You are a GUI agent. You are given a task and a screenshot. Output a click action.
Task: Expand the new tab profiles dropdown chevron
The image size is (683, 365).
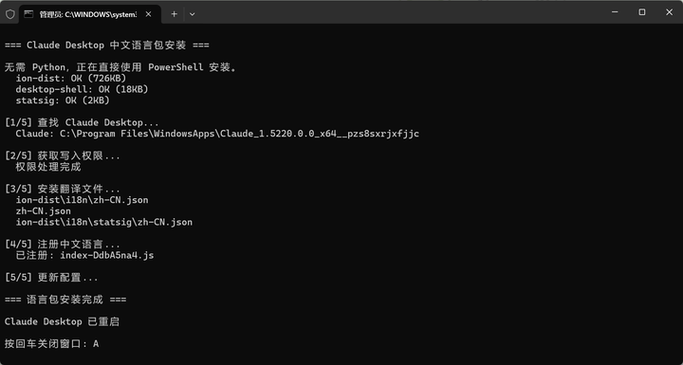click(192, 14)
